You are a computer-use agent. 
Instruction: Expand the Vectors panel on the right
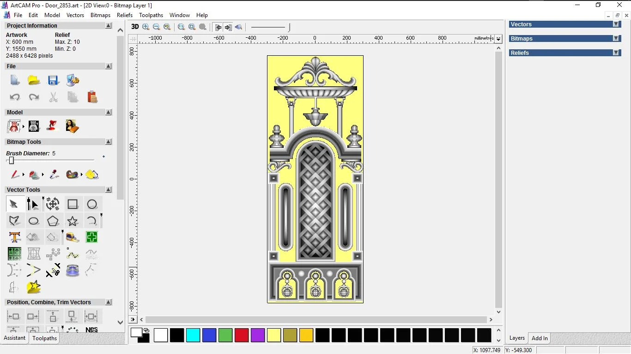(616, 24)
